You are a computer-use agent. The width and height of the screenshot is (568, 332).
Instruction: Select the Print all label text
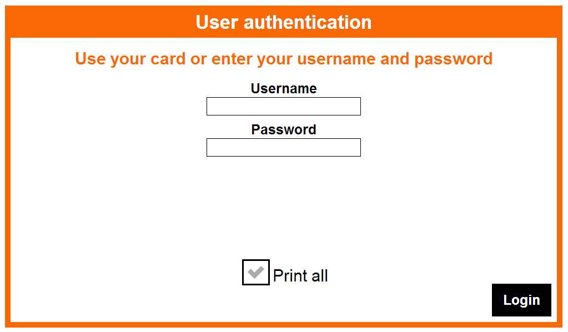coord(300,275)
